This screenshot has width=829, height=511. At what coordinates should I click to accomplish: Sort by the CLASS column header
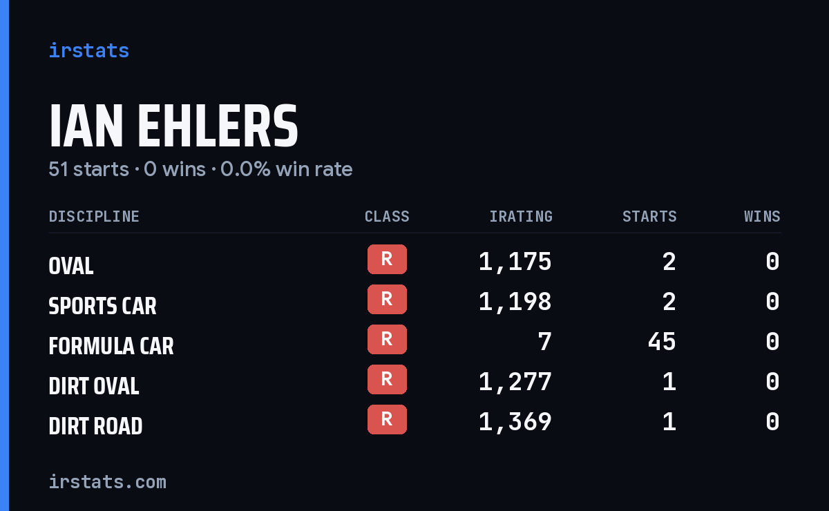click(x=387, y=217)
